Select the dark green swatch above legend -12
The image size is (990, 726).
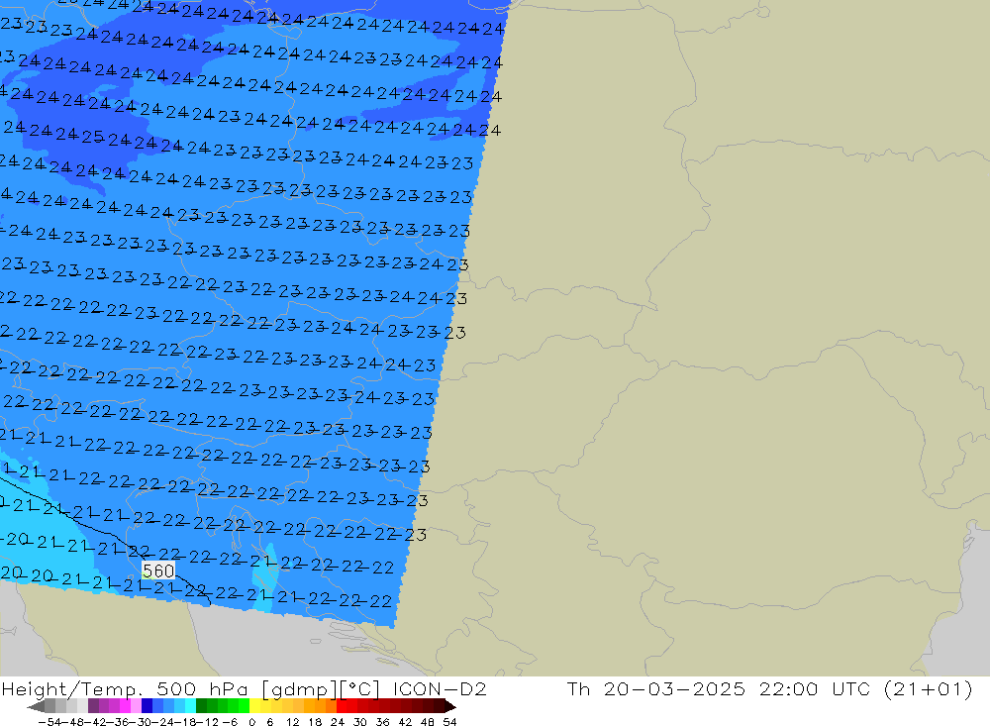(201, 706)
